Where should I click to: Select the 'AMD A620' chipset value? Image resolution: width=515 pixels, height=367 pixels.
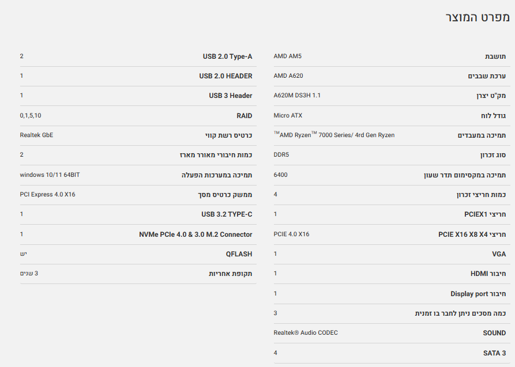(x=288, y=76)
